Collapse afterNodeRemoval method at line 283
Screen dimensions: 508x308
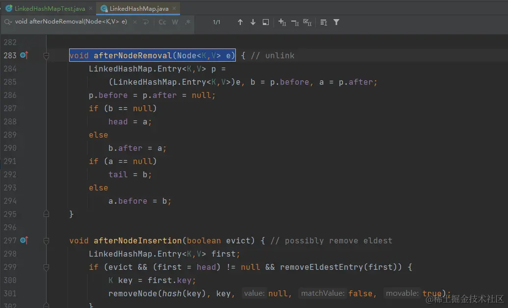click(x=46, y=56)
